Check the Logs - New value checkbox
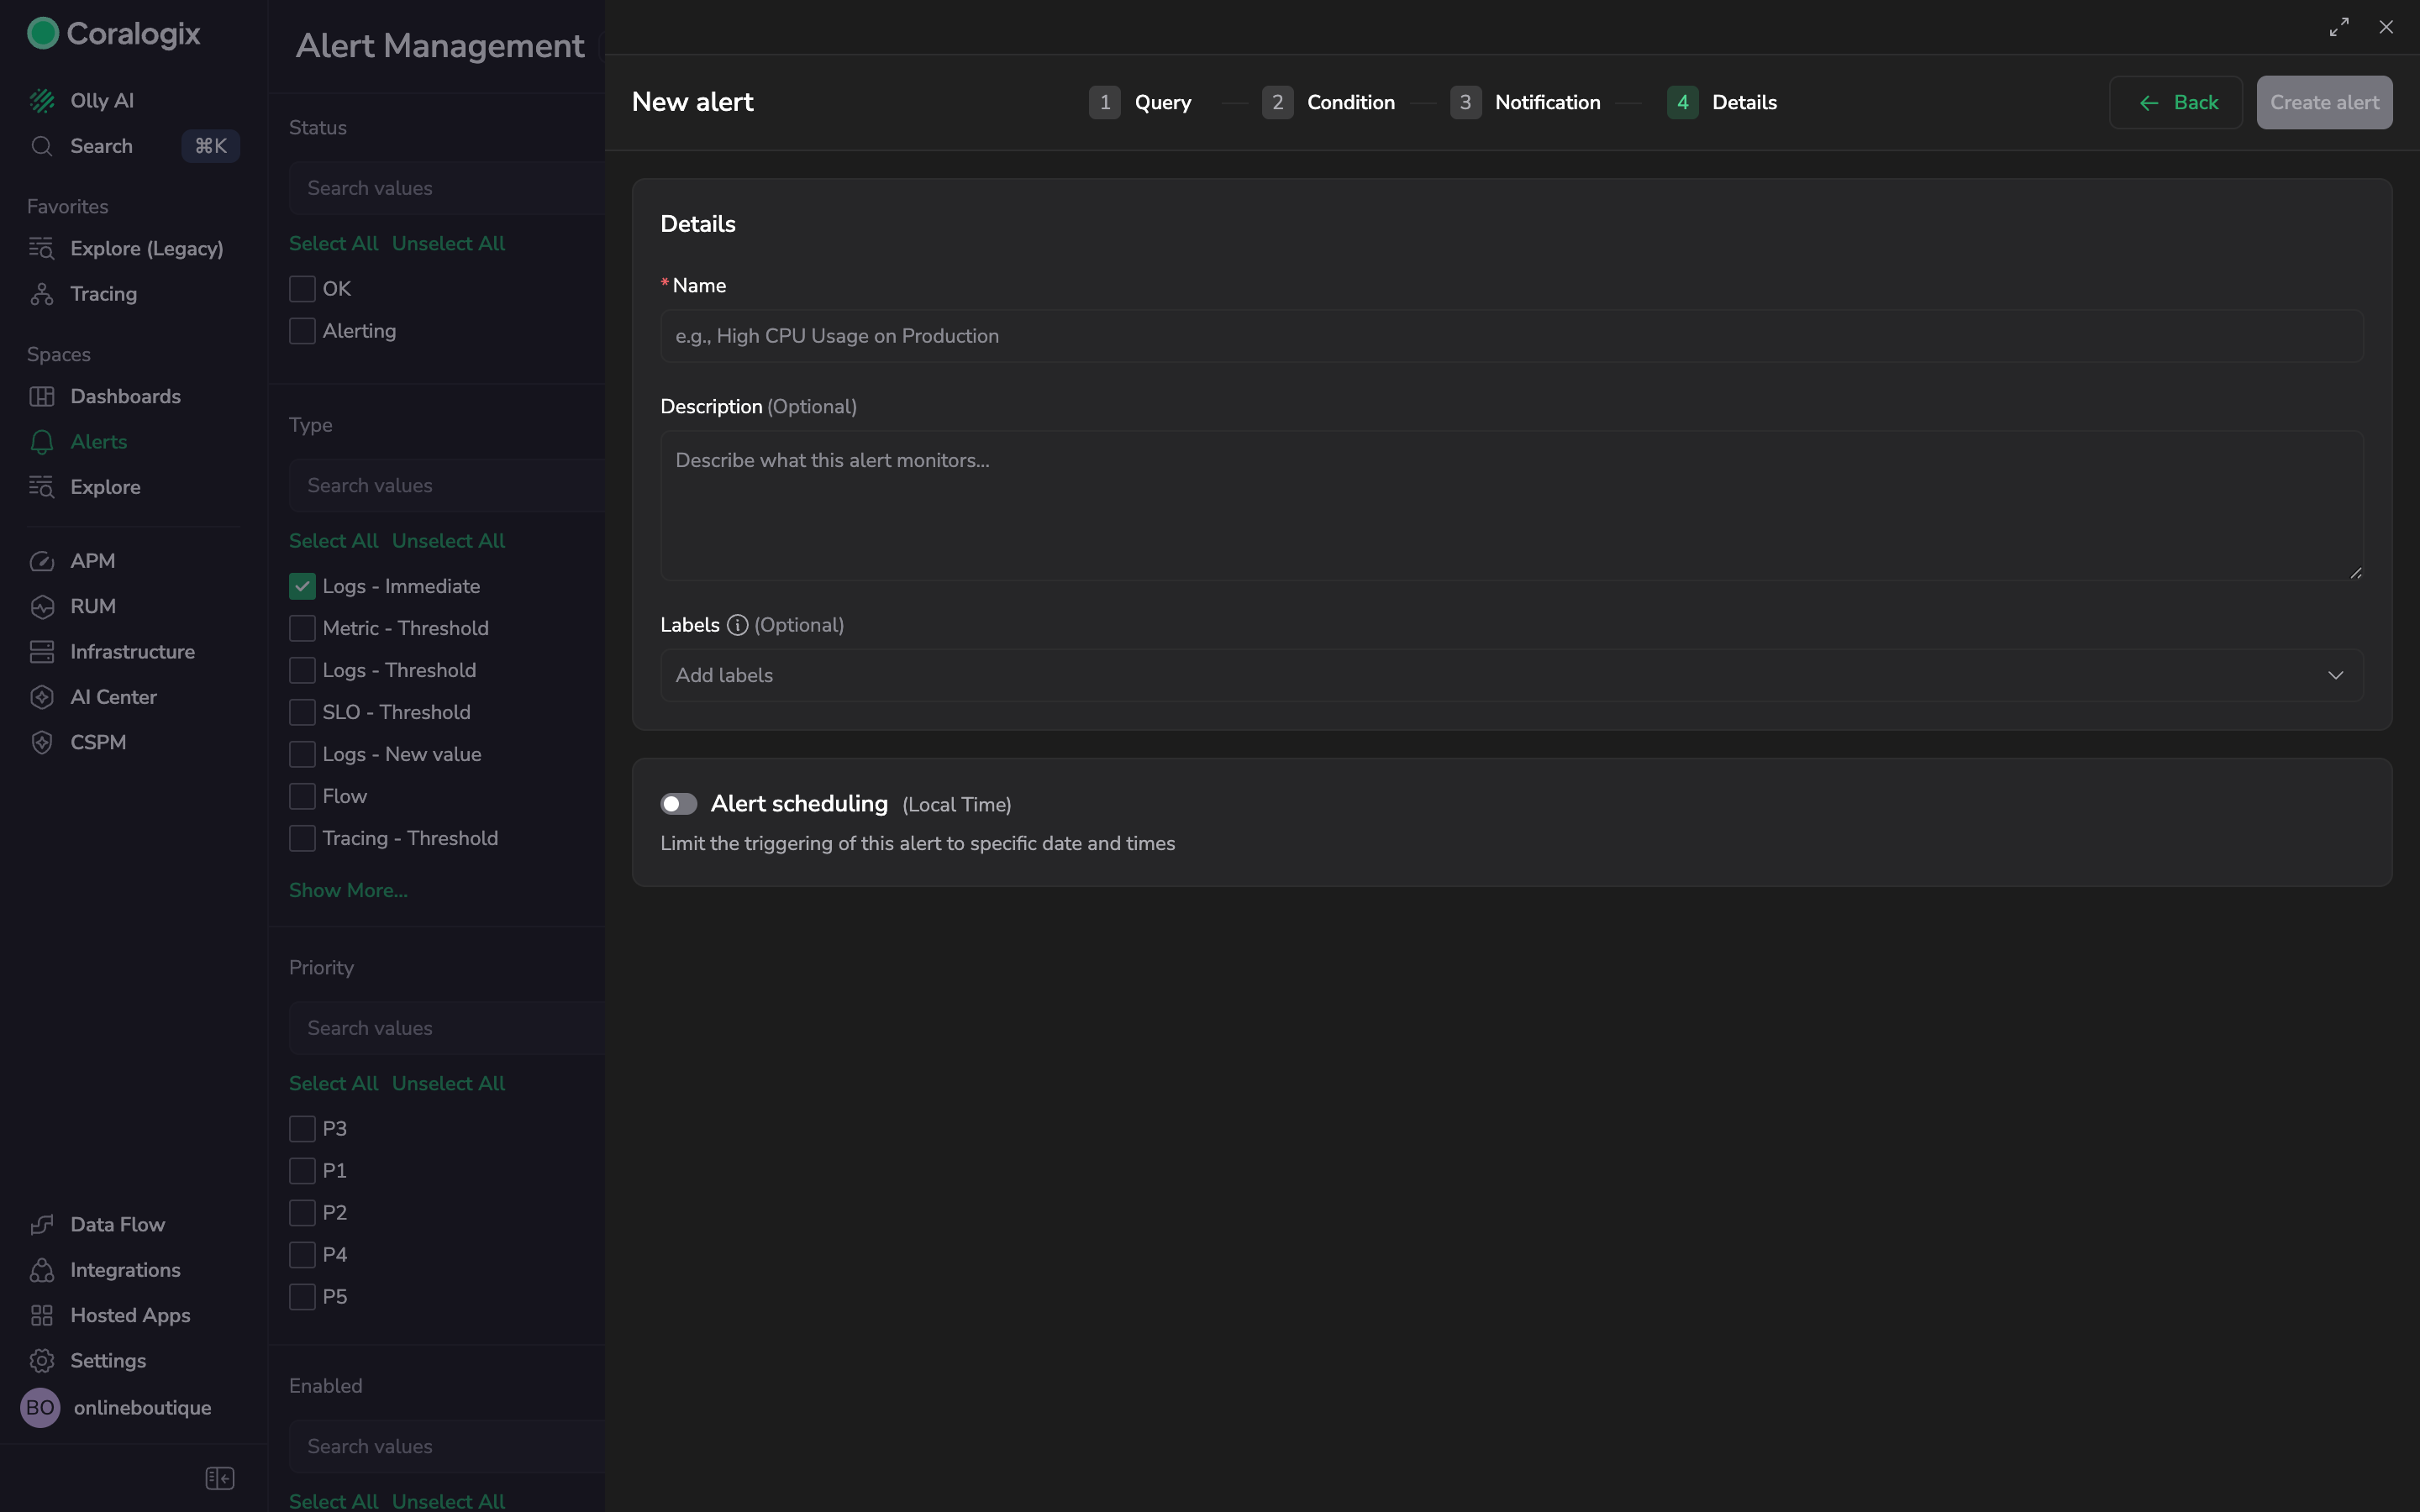 tap(302, 754)
